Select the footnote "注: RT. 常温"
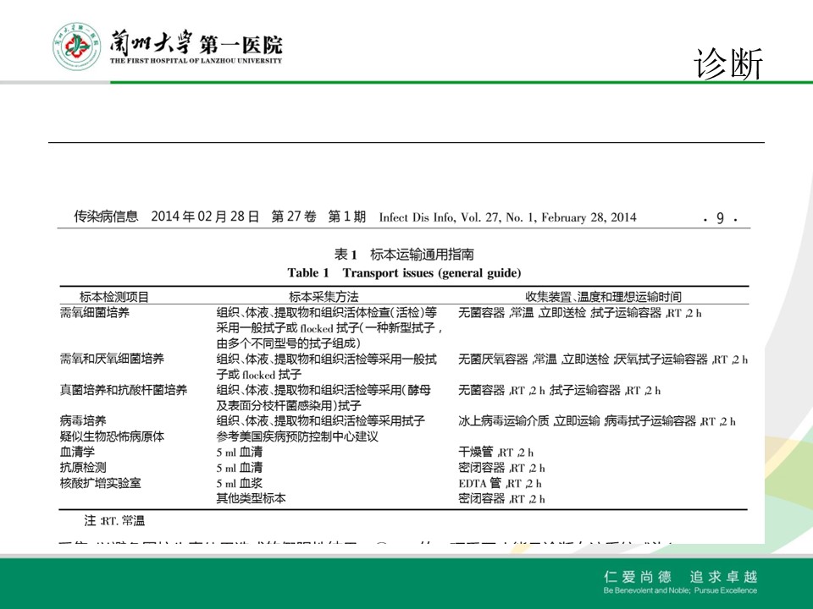Screen dimensions: 813x609 [114, 520]
